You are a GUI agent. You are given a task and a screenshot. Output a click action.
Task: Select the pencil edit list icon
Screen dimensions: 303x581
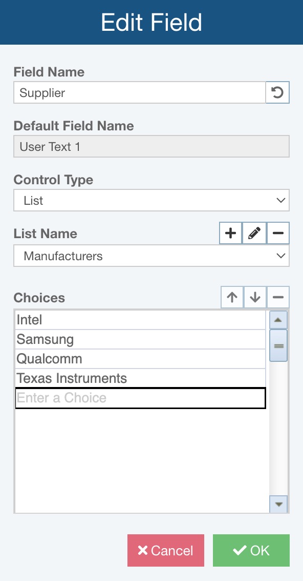[254, 233]
